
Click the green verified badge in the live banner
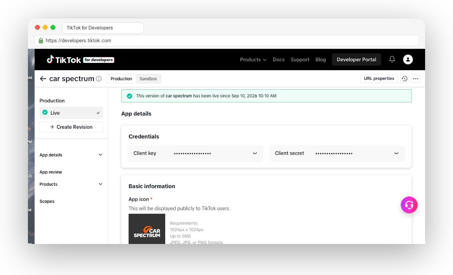tap(130, 96)
